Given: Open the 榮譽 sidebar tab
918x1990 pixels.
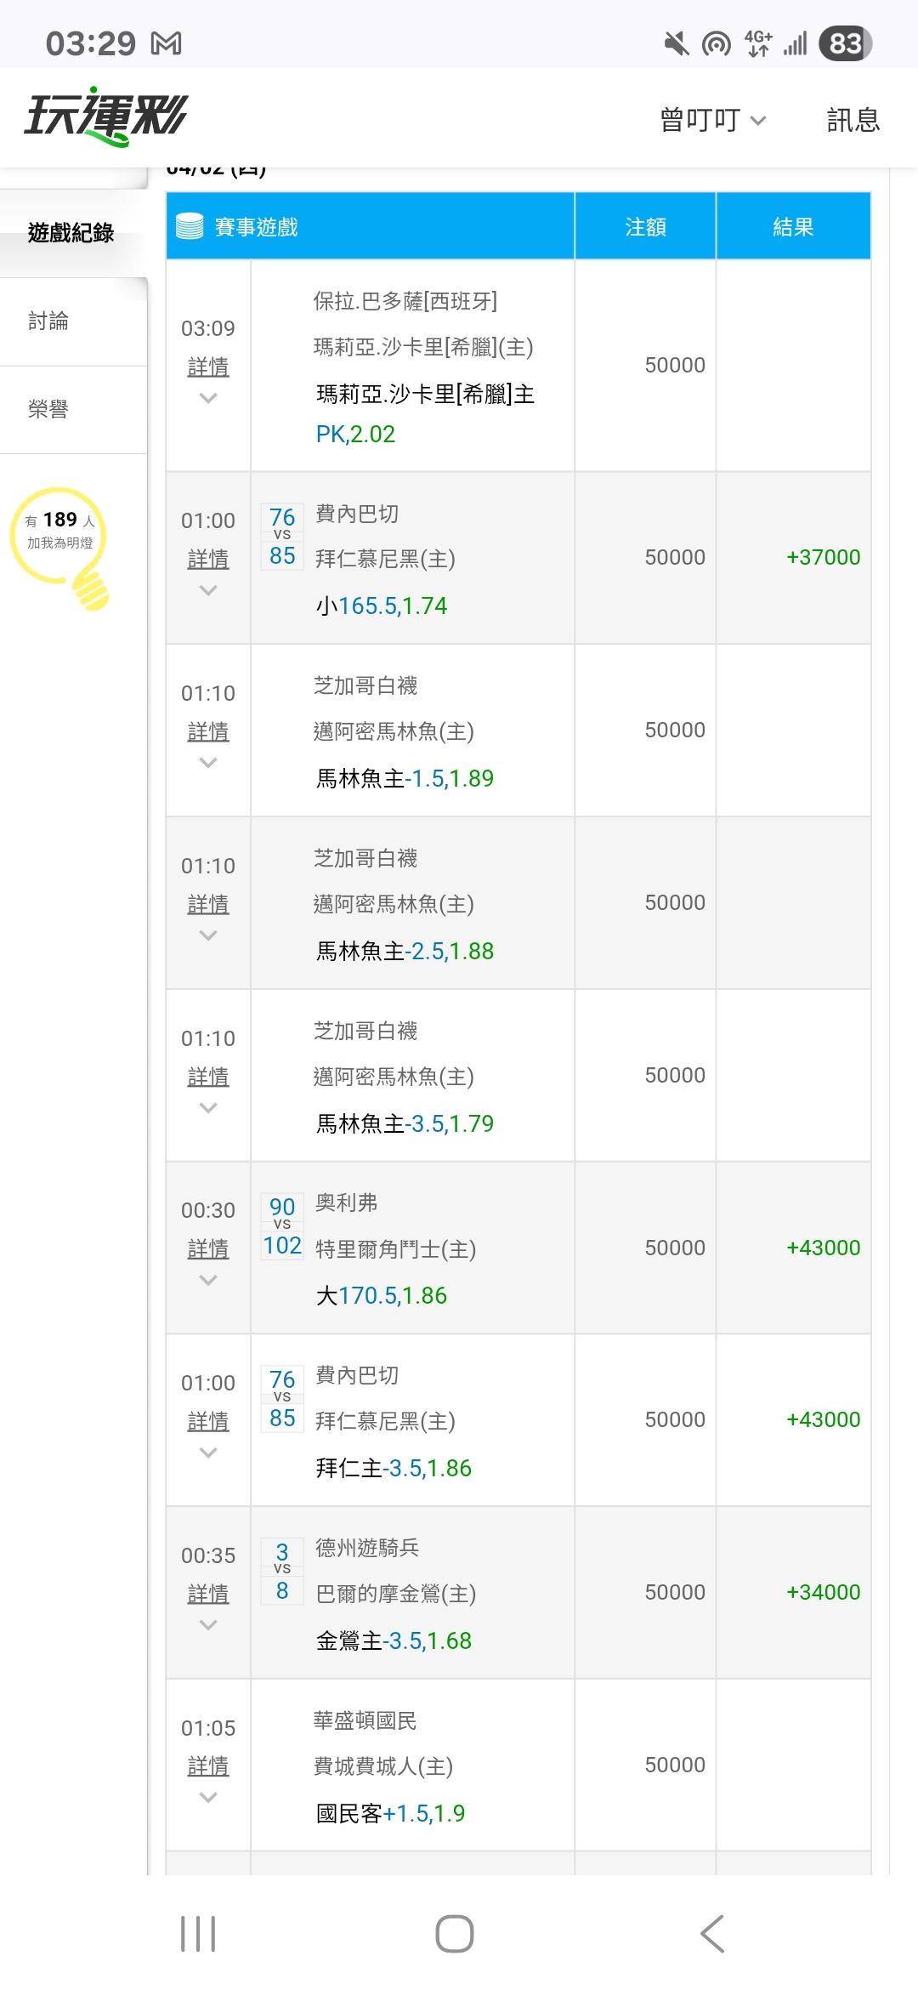Looking at the screenshot, I should tap(48, 410).
